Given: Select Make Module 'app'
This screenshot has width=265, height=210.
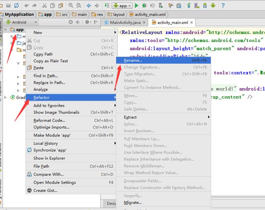Looking at the screenshot, I should point(71,135).
